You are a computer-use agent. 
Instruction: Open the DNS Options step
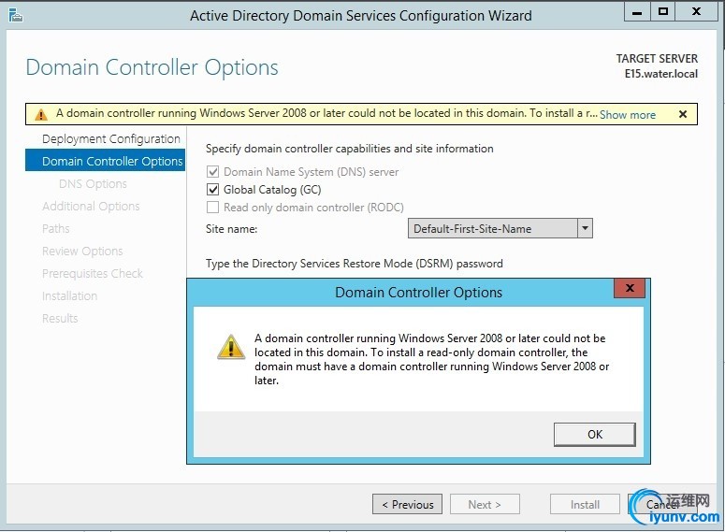[x=93, y=184]
